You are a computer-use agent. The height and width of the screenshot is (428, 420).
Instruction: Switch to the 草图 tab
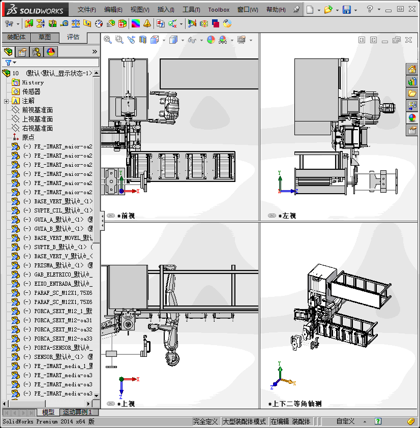(45, 37)
